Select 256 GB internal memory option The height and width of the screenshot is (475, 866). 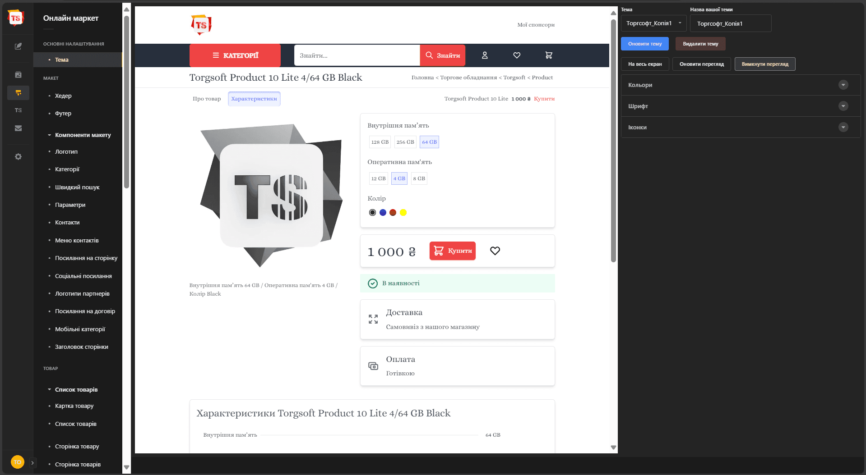tap(405, 142)
